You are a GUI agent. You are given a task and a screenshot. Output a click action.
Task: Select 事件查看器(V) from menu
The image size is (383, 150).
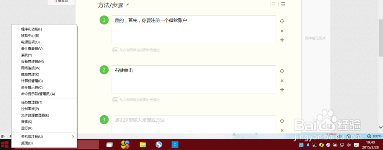point(44,48)
